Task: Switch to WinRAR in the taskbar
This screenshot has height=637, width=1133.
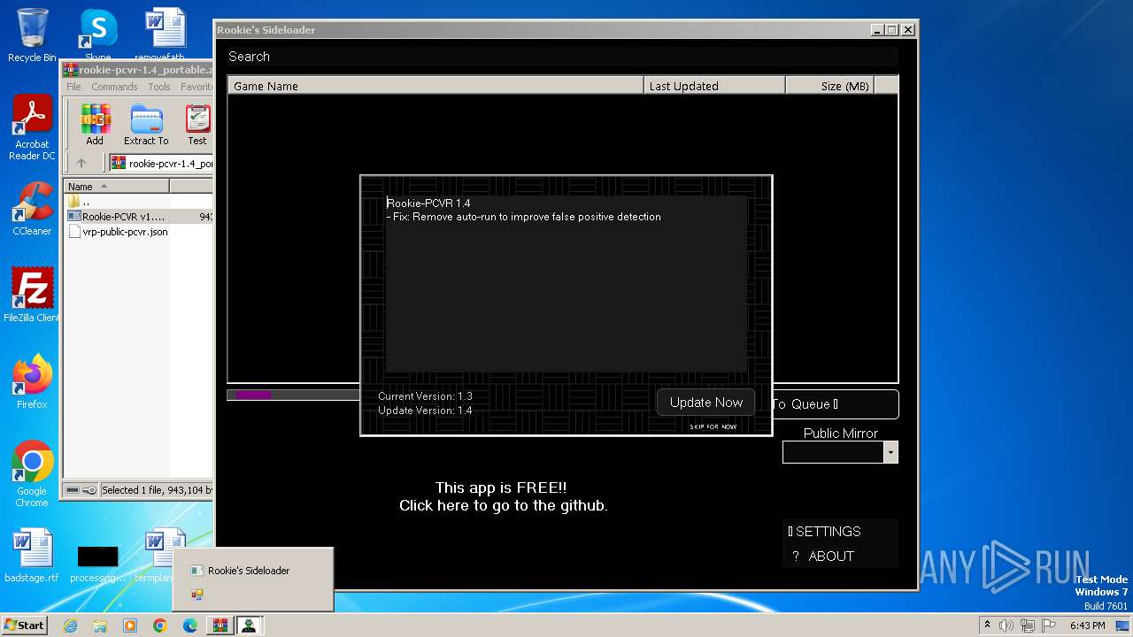Action: 220,625
